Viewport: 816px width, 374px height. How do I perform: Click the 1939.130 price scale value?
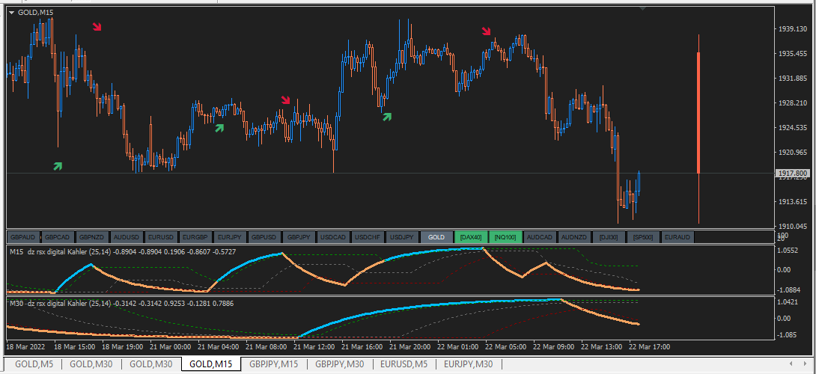793,29
